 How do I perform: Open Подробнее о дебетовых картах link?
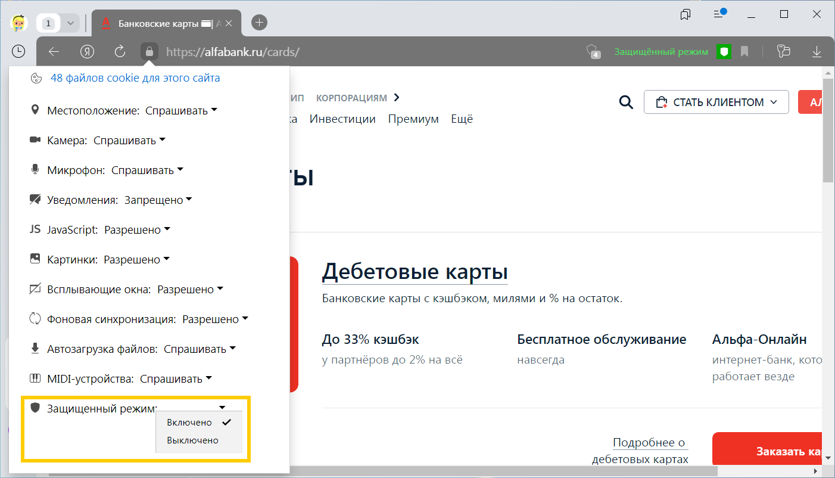640,451
